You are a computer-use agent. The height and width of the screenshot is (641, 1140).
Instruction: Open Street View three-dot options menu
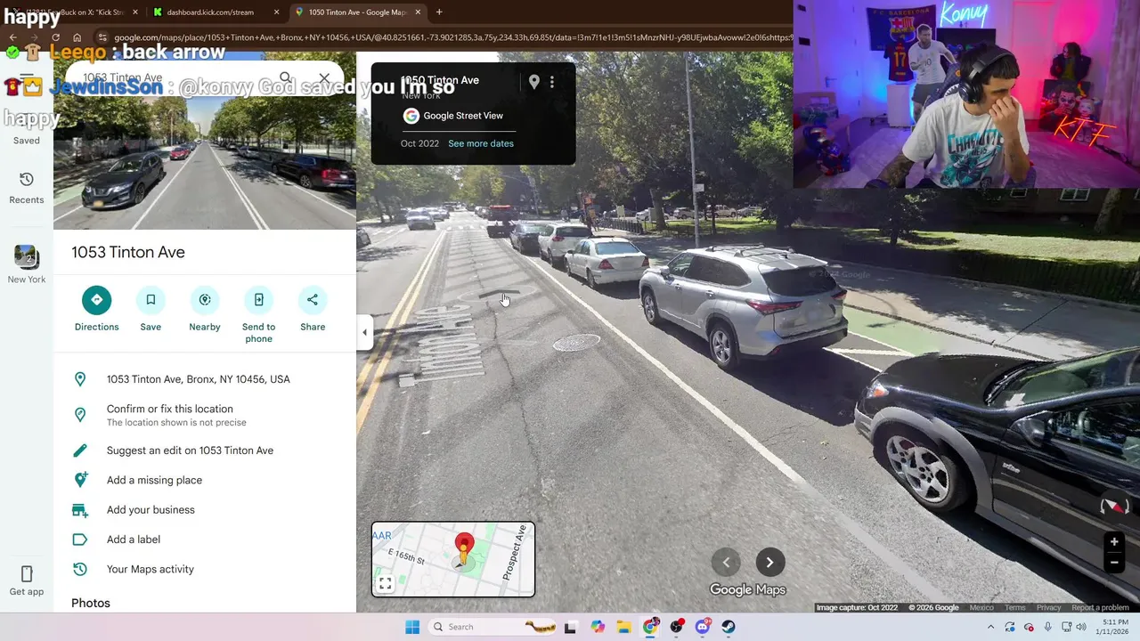[552, 82]
